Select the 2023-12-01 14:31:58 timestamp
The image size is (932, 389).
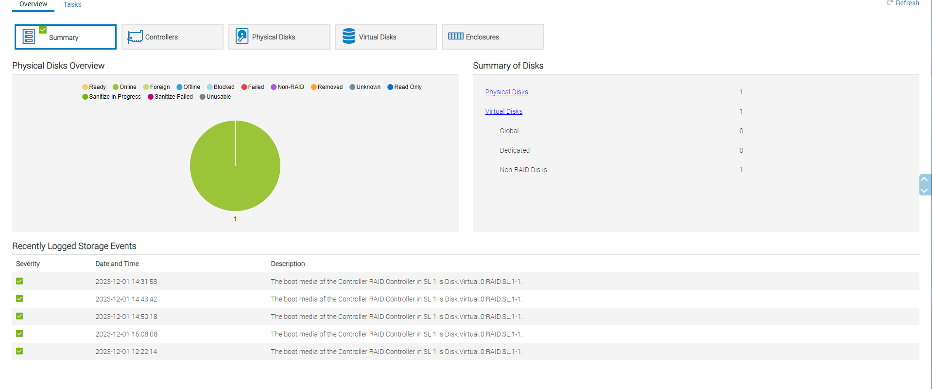pyautogui.click(x=126, y=282)
